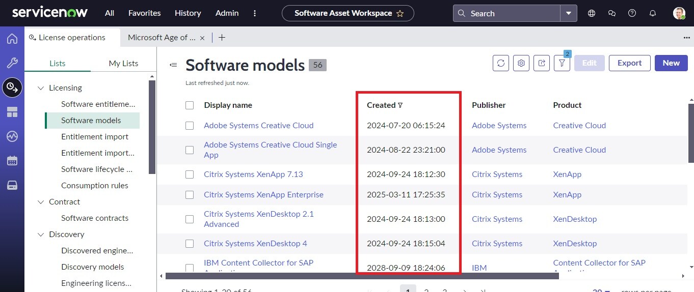
Task: Check the XenDesktop 2.1 Advanced row
Action: point(190,219)
